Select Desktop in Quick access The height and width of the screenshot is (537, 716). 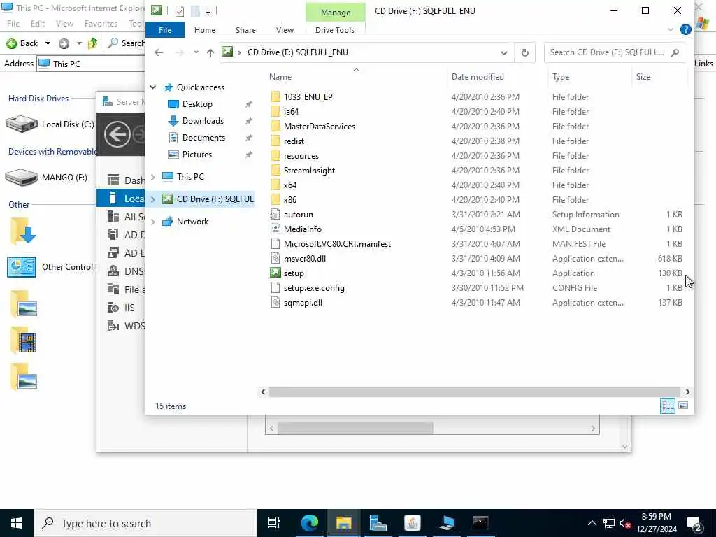[196, 104]
